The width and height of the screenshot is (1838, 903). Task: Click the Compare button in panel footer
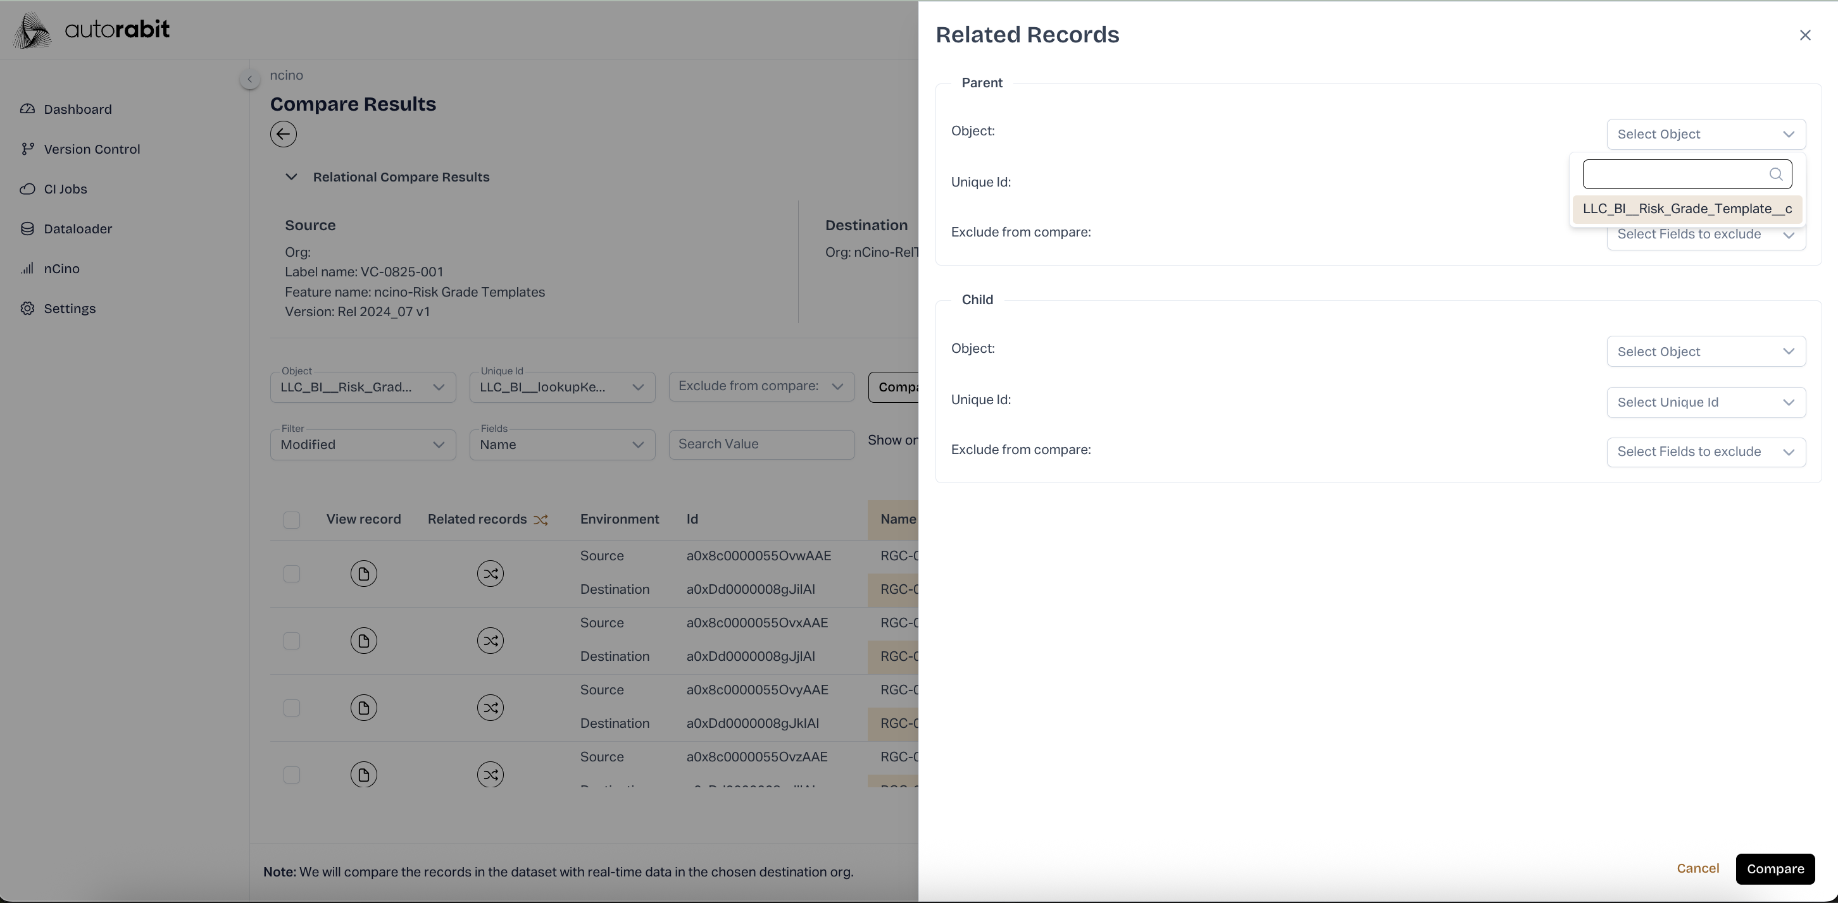coord(1775,869)
